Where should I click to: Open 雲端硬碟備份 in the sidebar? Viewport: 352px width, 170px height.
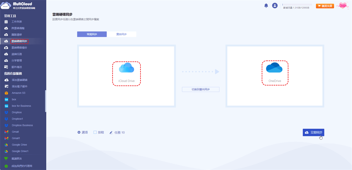tap(19, 47)
